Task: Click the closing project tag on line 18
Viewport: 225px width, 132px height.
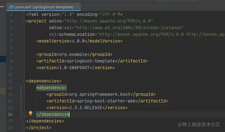Action: pos(39,128)
